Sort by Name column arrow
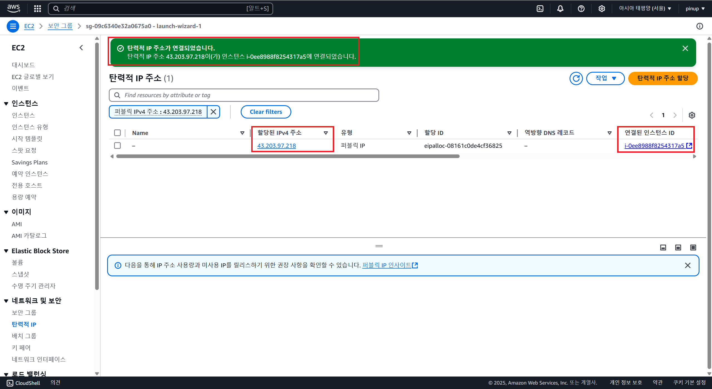712x389 pixels. [x=242, y=133]
